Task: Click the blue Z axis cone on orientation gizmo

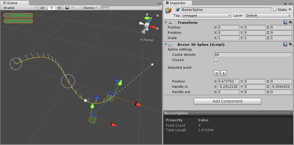Action: pos(150,21)
